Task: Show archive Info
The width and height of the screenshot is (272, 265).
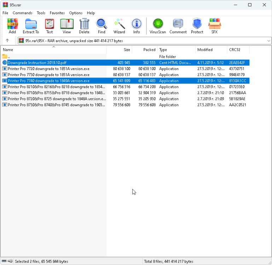Action: (x=137, y=26)
